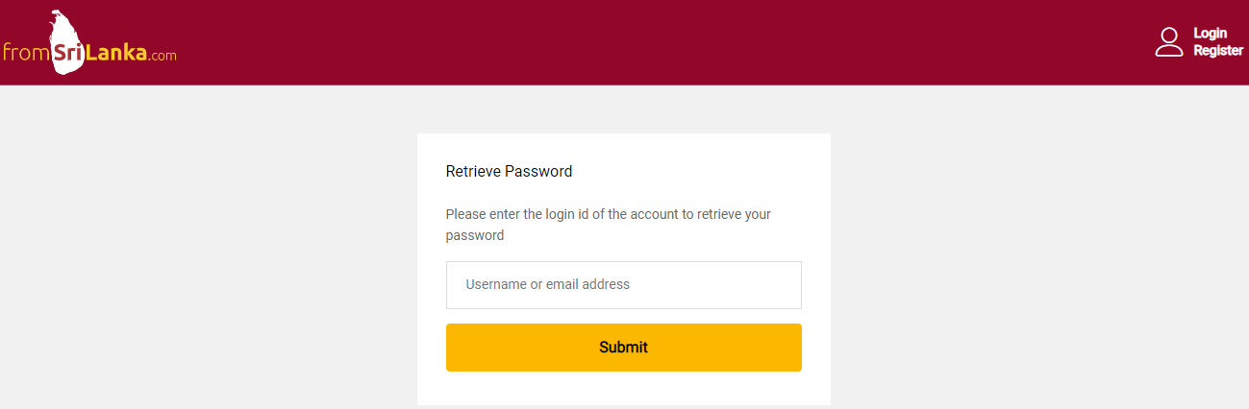Viewport: 1249px width, 409px height.
Task: Click empty maroon header bar area
Action: (x=673, y=42)
